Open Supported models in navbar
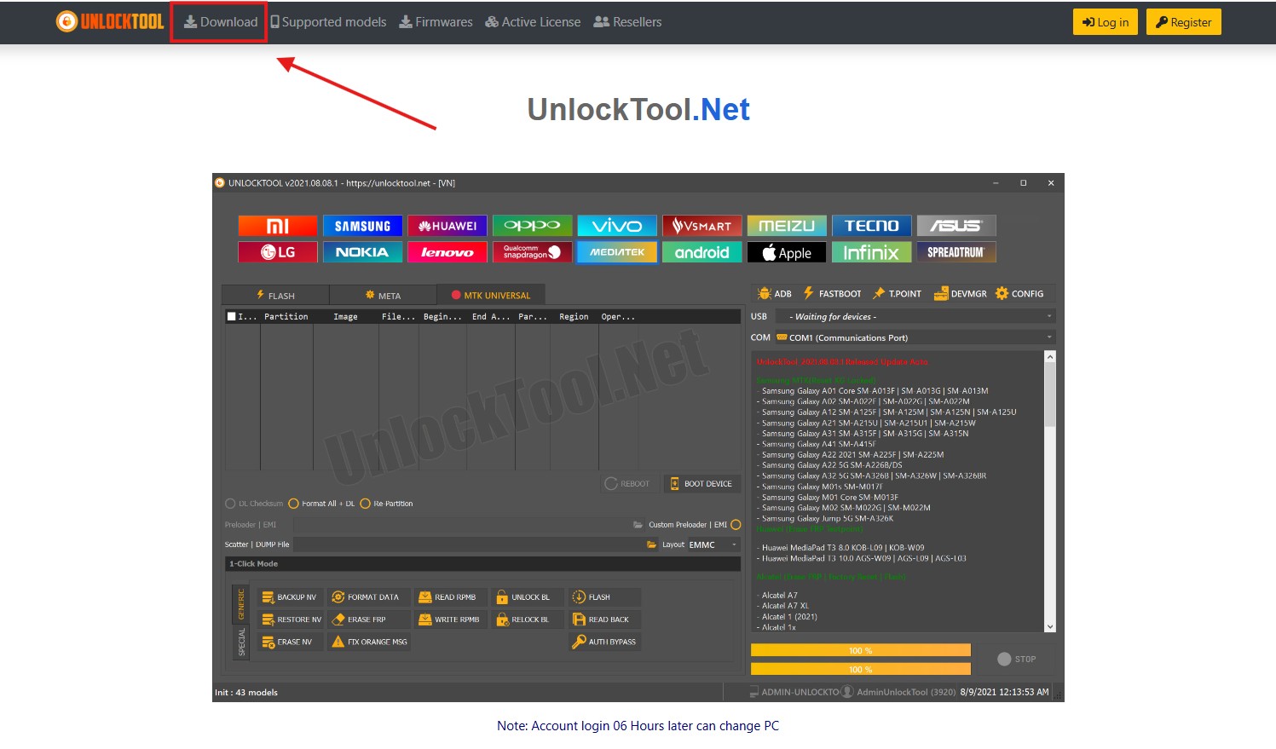1276x749 pixels. point(328,22)
